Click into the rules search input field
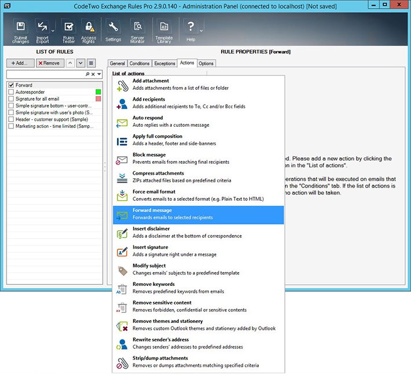The image size is (411, 375). coord(46,74)
